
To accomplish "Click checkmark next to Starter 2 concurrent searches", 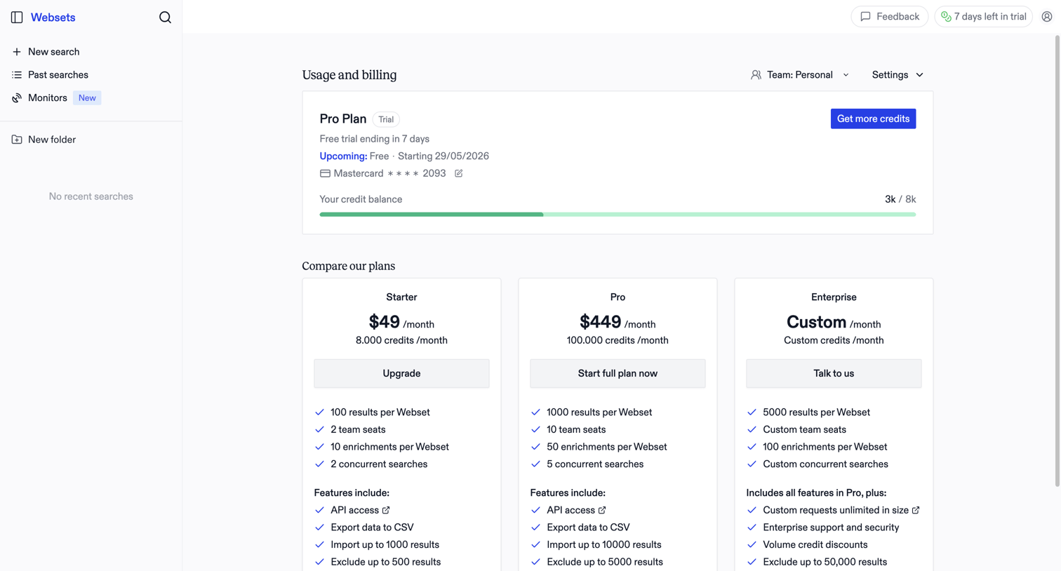I will pyautogui.click(x=319, y=464).
